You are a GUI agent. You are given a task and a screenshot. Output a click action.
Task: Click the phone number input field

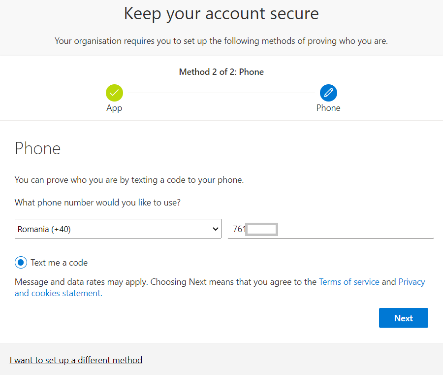click(331, 229)
